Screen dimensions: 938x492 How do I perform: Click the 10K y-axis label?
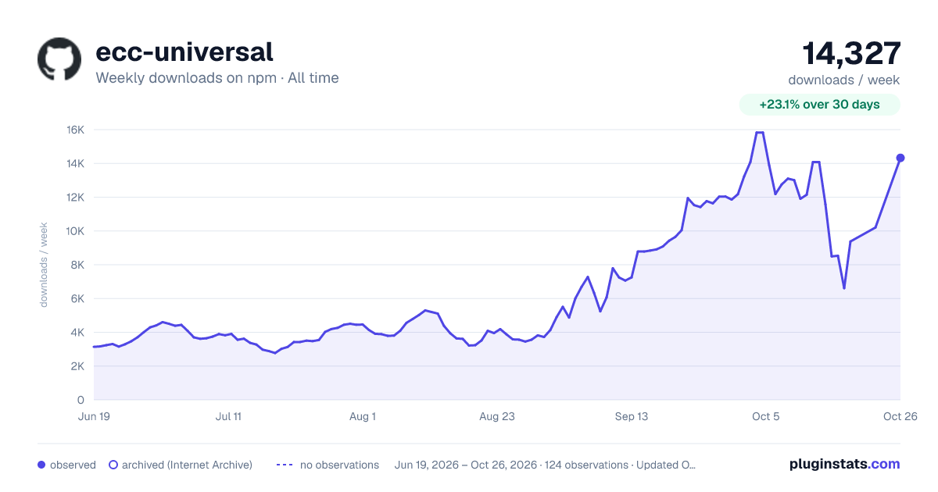(75, 231)
